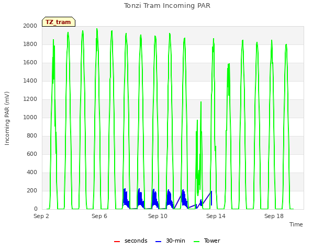Click the 1800 y-axis tick label

(x=30, y=44)
